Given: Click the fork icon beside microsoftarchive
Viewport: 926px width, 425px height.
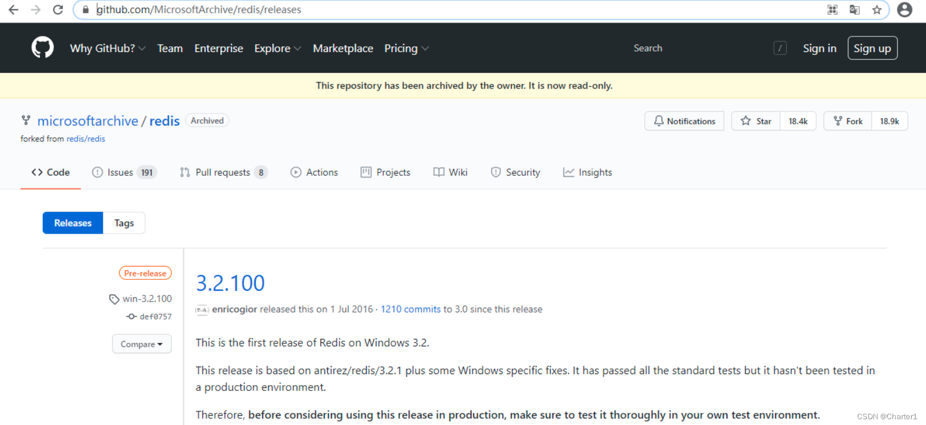Looking at the screenshot, I should point(26,120).
